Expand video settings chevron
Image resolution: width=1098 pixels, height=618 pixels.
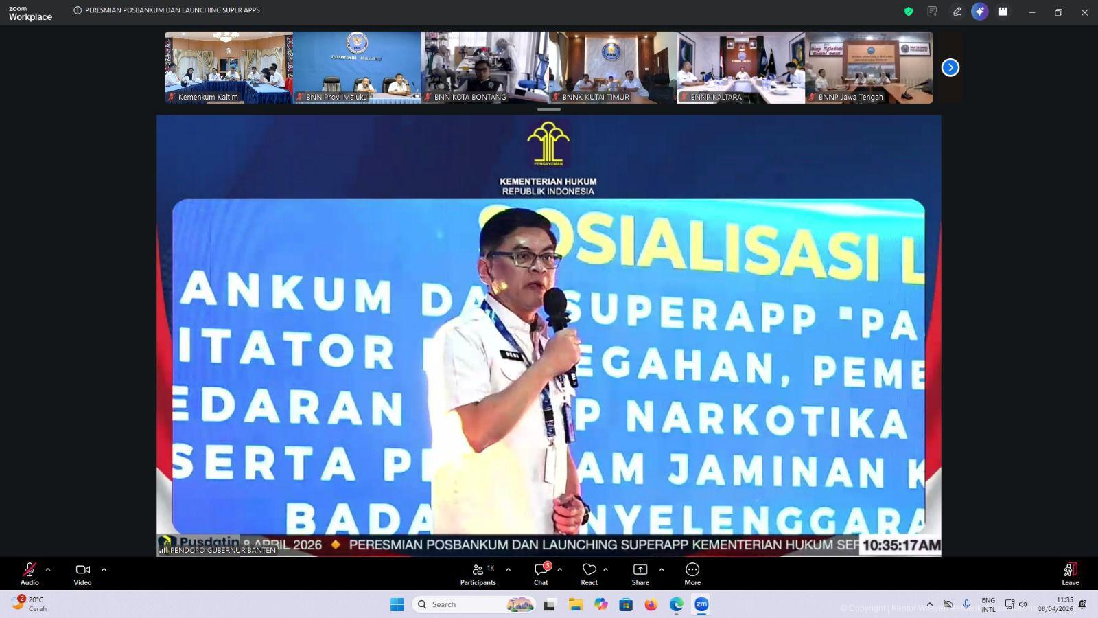pos(104,569)
